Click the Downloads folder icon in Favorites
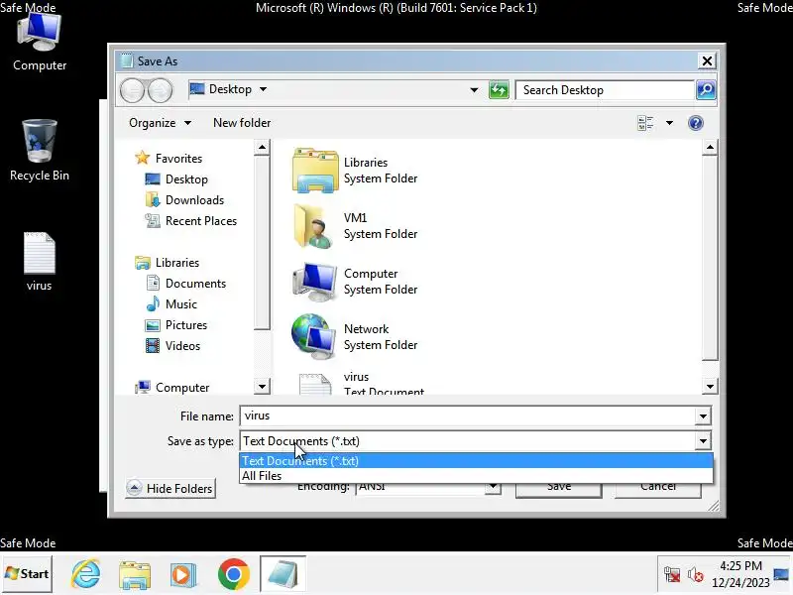 153,200
